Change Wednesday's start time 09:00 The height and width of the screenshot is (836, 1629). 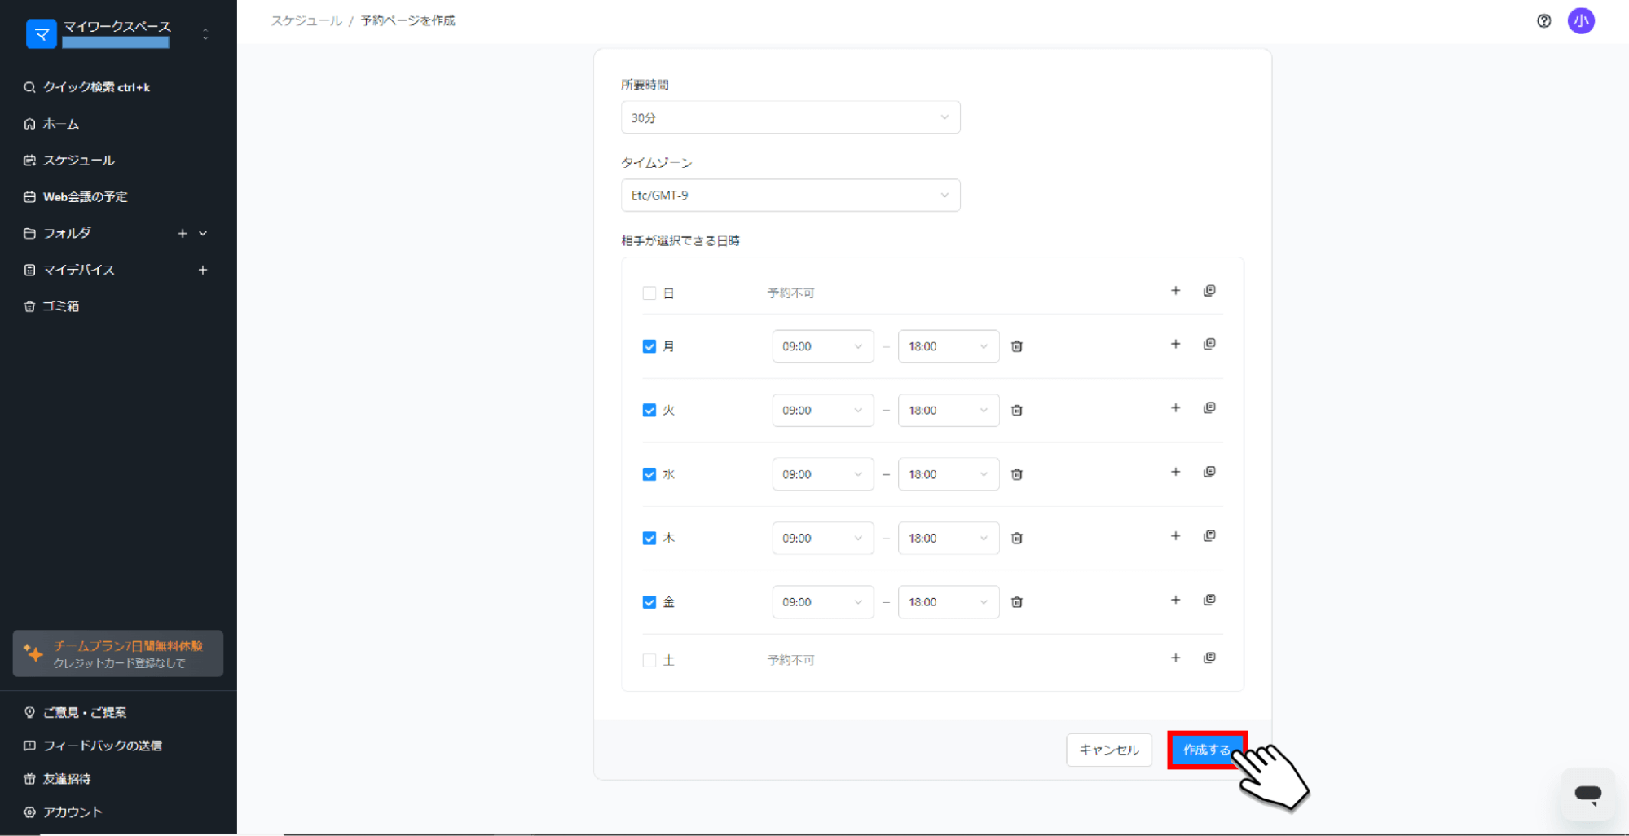tap(823, 474)
